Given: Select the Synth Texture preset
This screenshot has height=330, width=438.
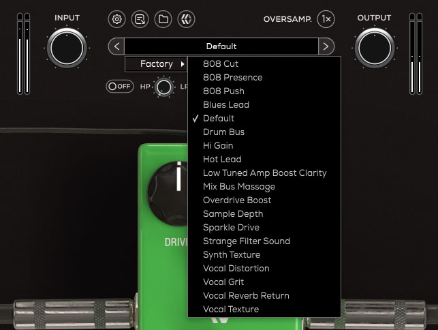Looking at the screenshot, I should point(264,255).
